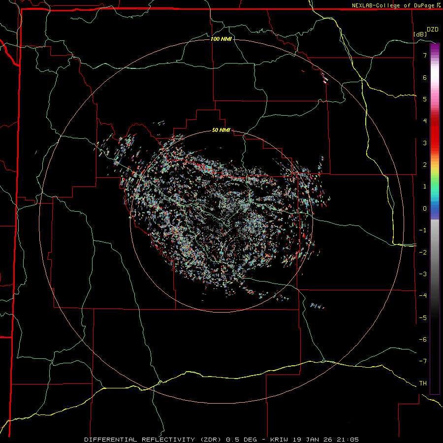Click the -5 value on ZDR scale
The image size is (443, 443).
[x=423, y=318]
